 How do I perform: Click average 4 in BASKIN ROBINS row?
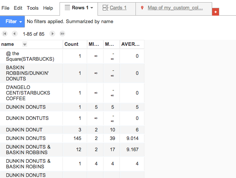click(137, 164)
